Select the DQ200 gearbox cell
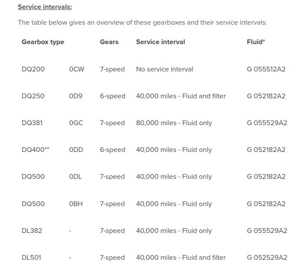This screenshot has height=268, width=303. click(33, 69)
